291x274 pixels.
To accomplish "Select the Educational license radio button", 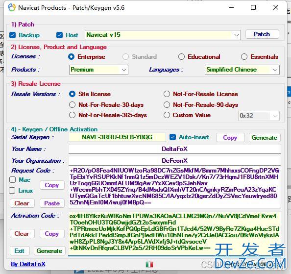I will [181, 57].
